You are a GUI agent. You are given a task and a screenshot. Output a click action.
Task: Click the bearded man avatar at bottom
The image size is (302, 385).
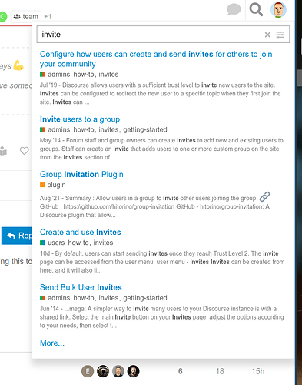pos(133,371)
